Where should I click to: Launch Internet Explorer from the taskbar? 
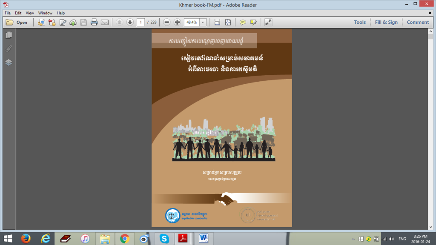coord(46,239)
